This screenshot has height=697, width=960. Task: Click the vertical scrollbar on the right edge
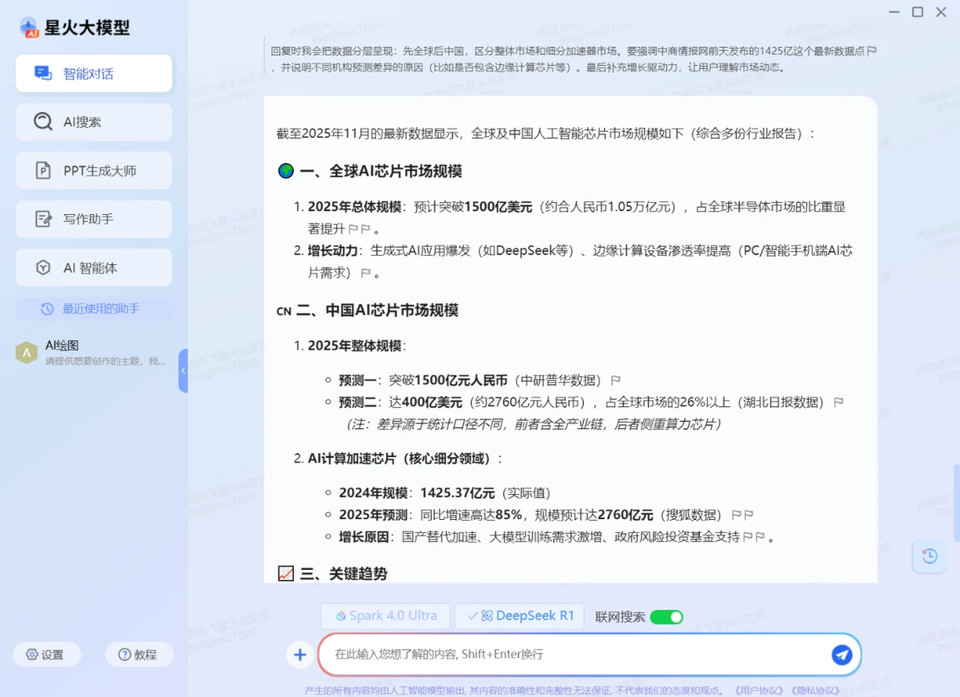[x=956, y=503]
